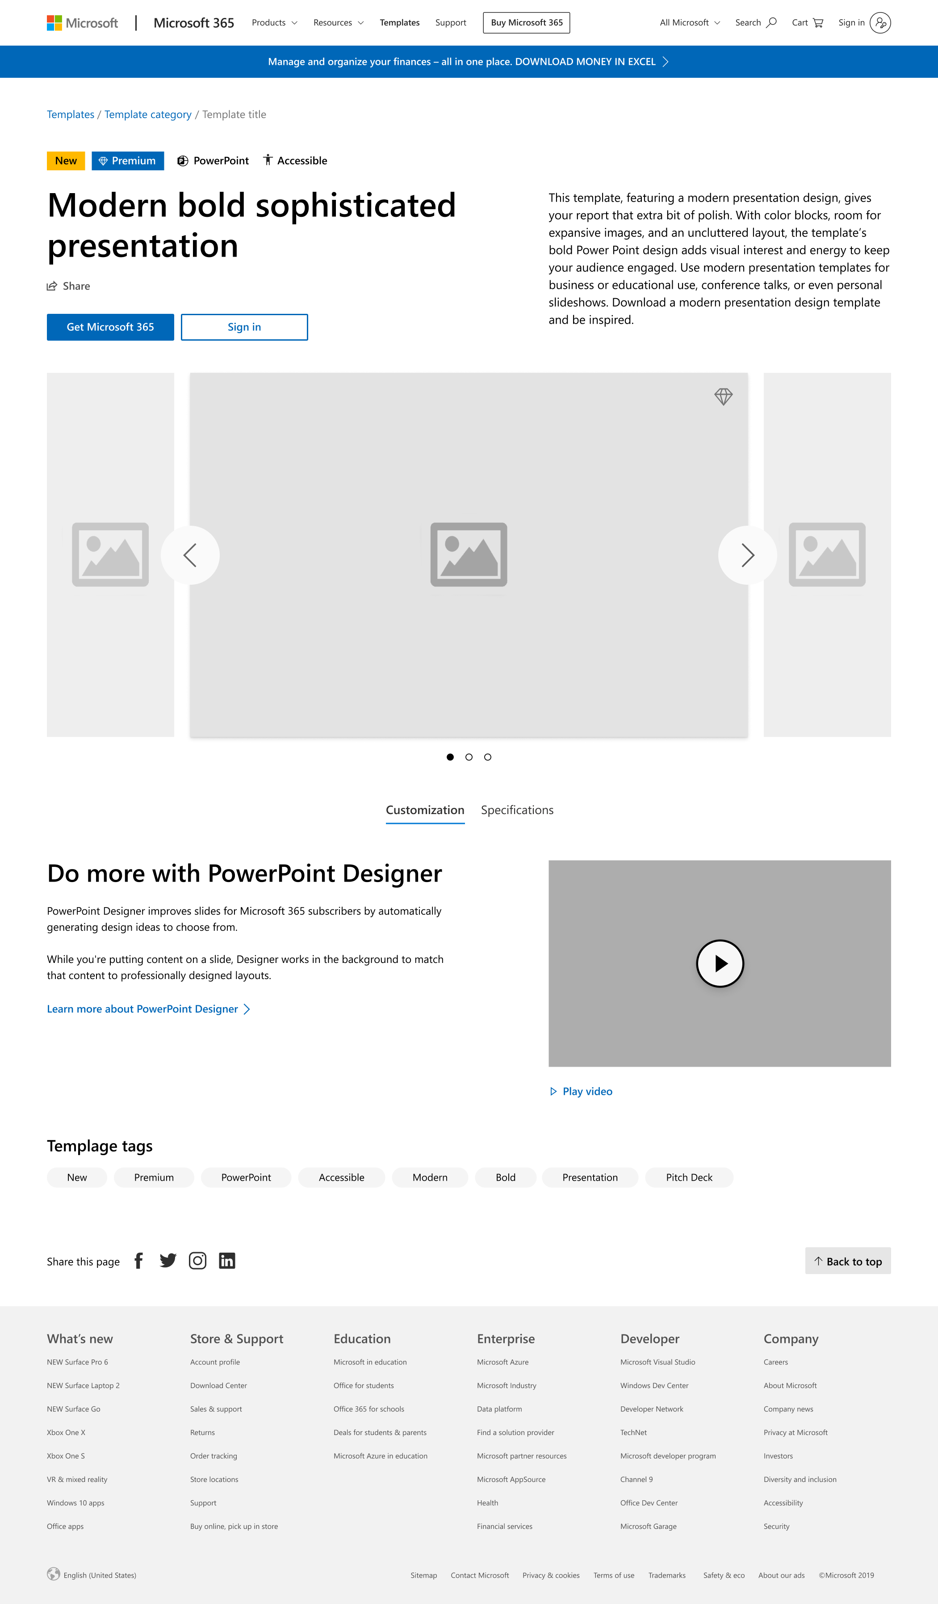Open the All Microsoft dropdown

689,23
